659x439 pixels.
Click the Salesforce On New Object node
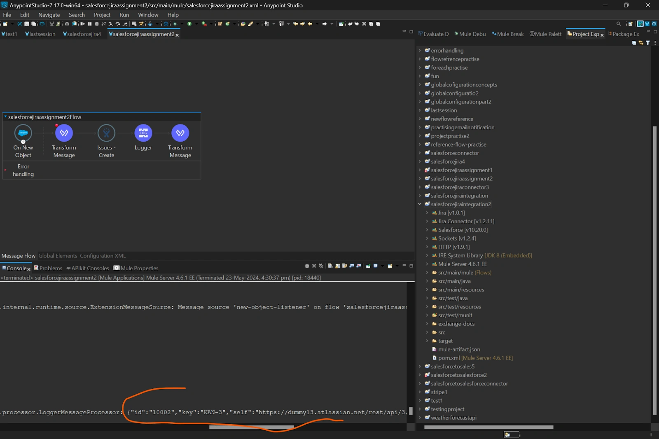click(x=23, y=133)
